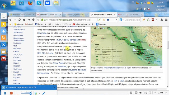Image resolution: width=169 pixels, height=95 pixels.
Task: Follow the Euphrate link
Action: pos(43,33)
